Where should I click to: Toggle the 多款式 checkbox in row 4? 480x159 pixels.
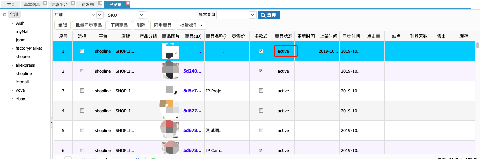(261, 111)
